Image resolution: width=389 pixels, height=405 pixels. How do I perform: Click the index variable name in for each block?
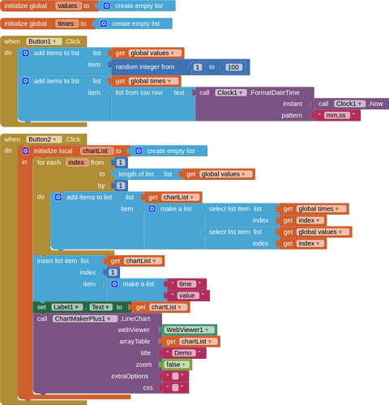pyautogui.click(x=76, y=162)
